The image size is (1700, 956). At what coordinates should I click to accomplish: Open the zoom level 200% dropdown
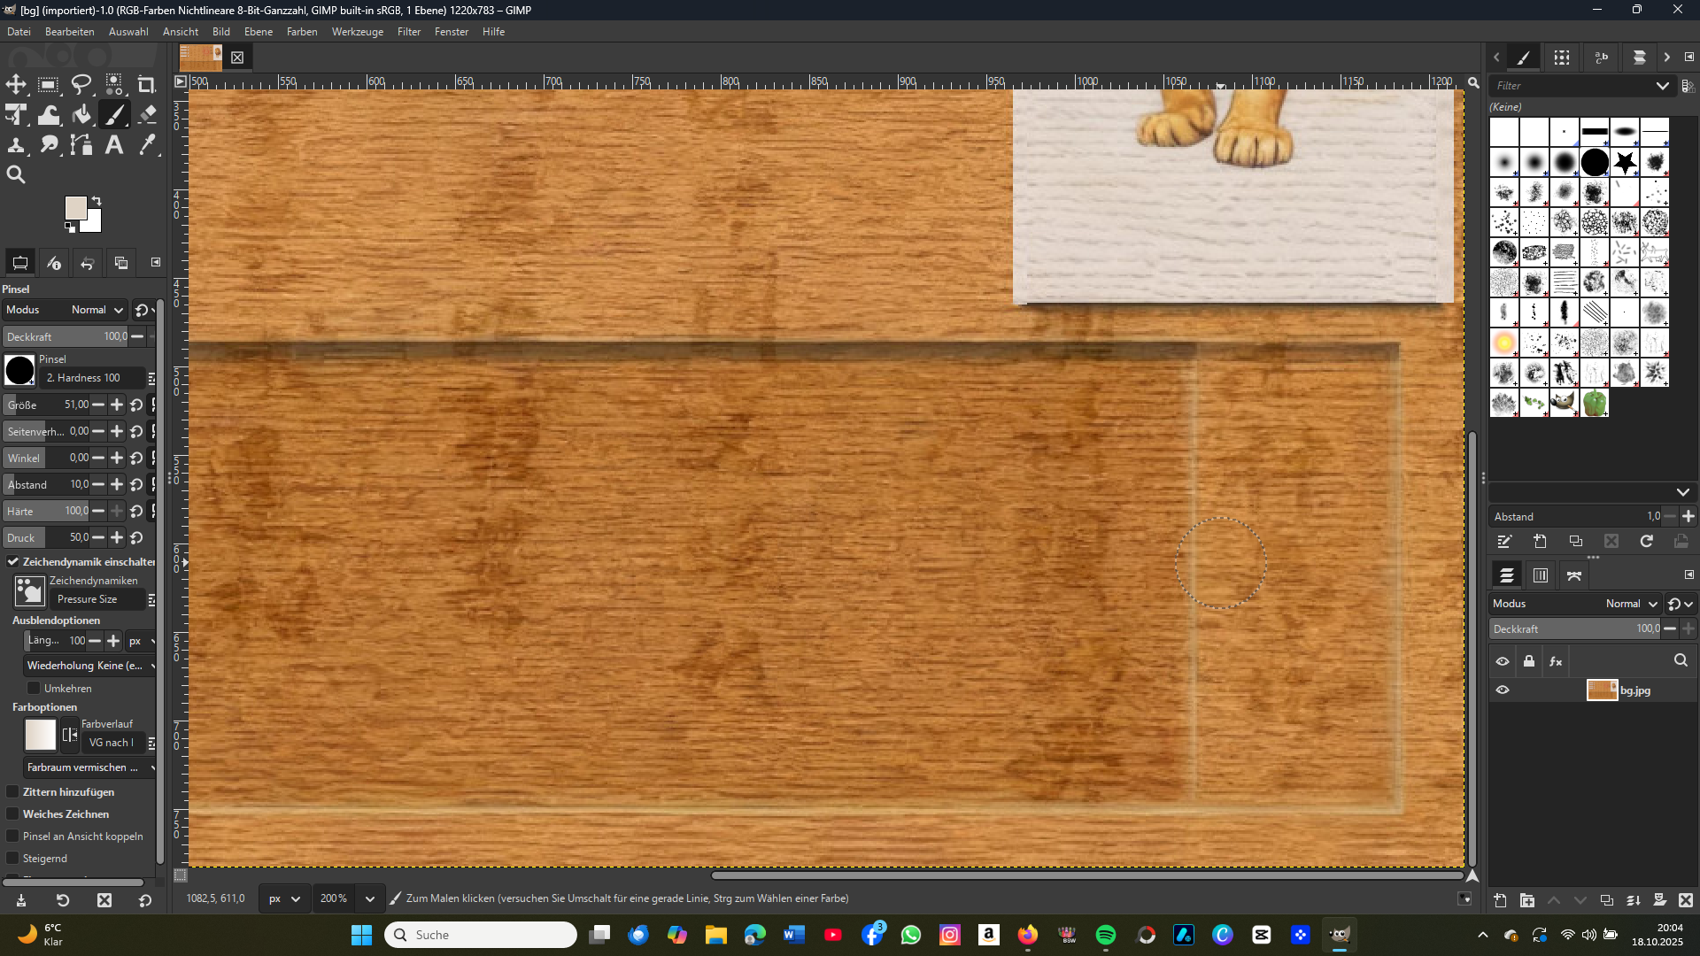[370, 898]
